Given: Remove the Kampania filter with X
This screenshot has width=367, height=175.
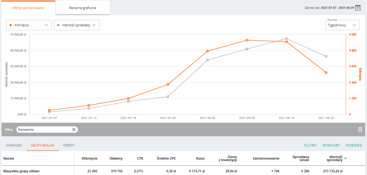Looking at the screenshot, I should (x=73, y=130).
